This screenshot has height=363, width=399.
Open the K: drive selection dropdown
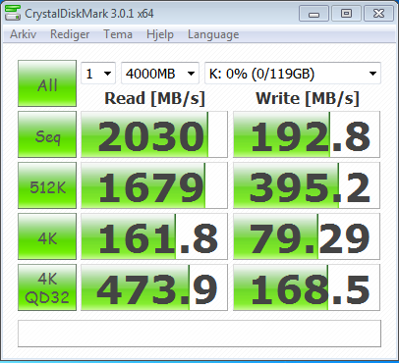pos(293,74)
